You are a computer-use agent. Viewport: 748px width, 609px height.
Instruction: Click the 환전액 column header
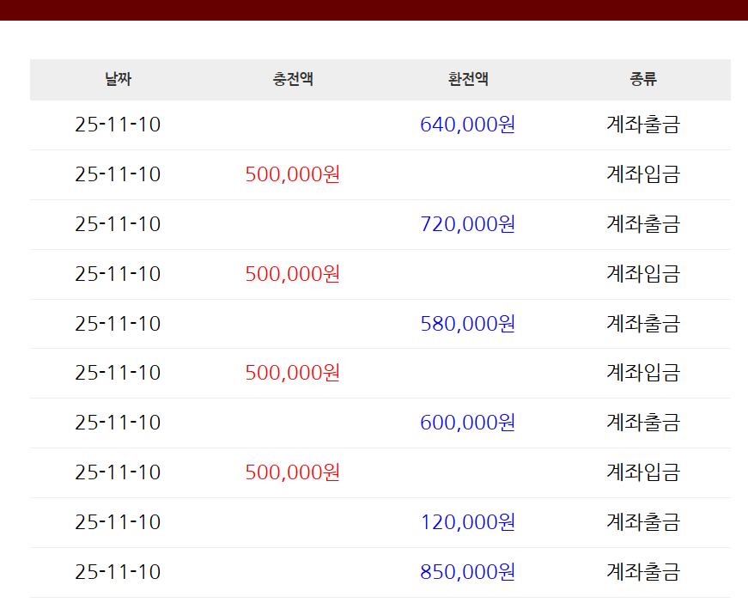pos(468,80)
